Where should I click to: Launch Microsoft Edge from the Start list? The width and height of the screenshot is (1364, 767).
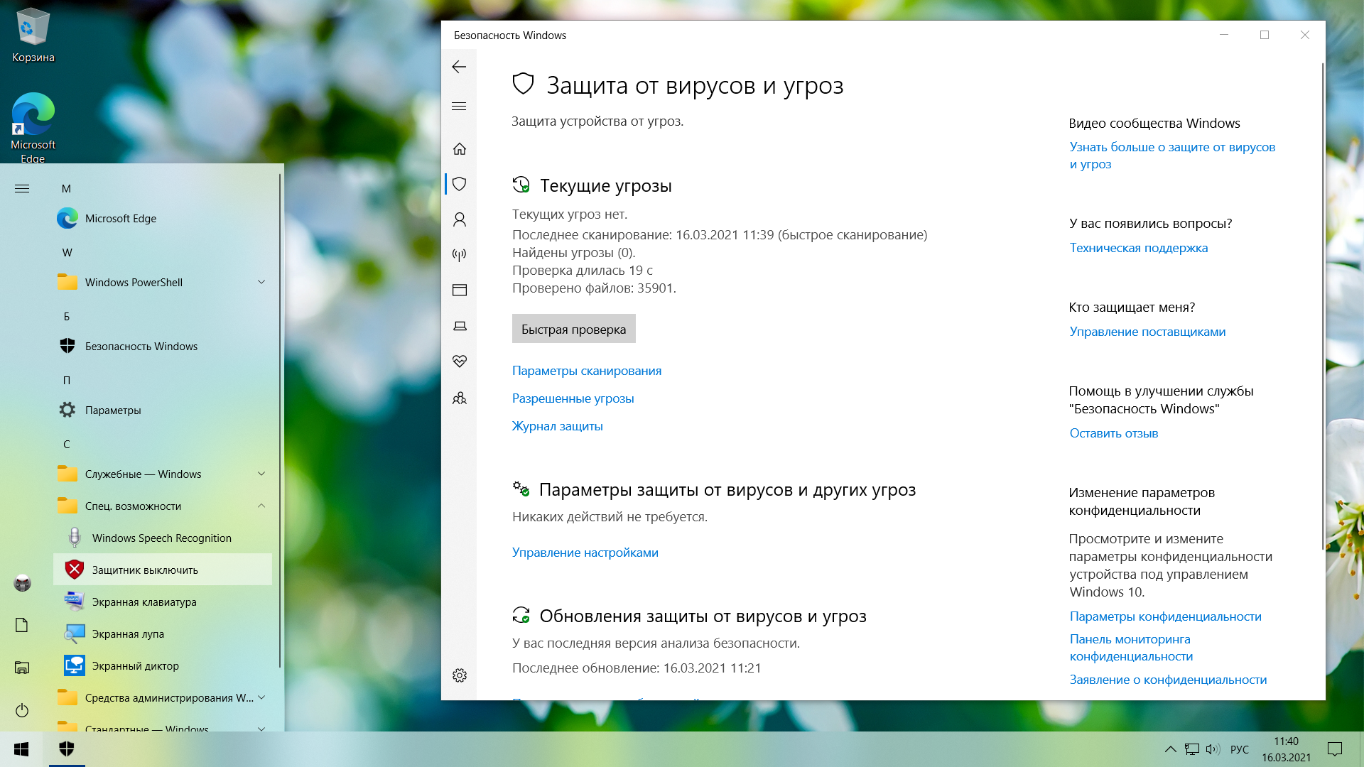(163, 219)
